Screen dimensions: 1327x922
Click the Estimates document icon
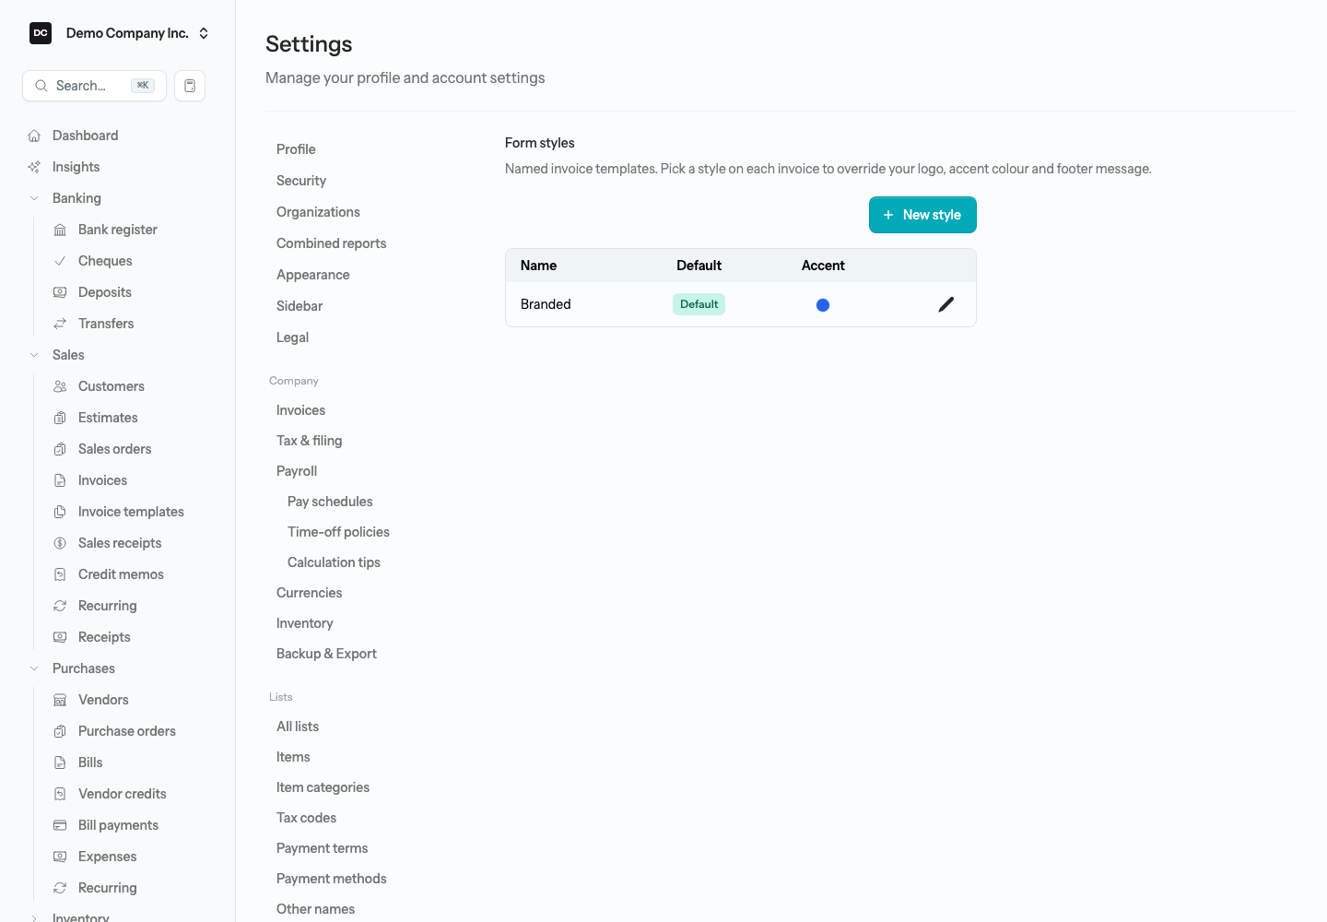click(x=60, y=418)
